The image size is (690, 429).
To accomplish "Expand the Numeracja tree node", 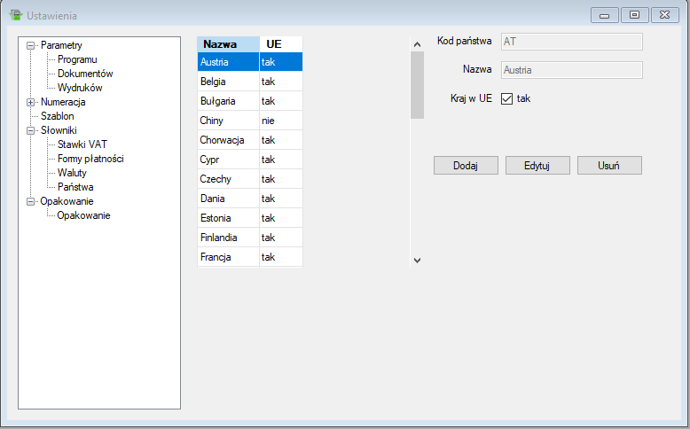I will click(31, 102).
